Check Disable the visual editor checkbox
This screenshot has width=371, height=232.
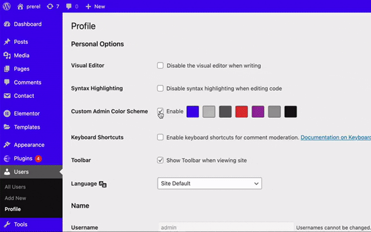pyautogui.click(x=160, y=65)
